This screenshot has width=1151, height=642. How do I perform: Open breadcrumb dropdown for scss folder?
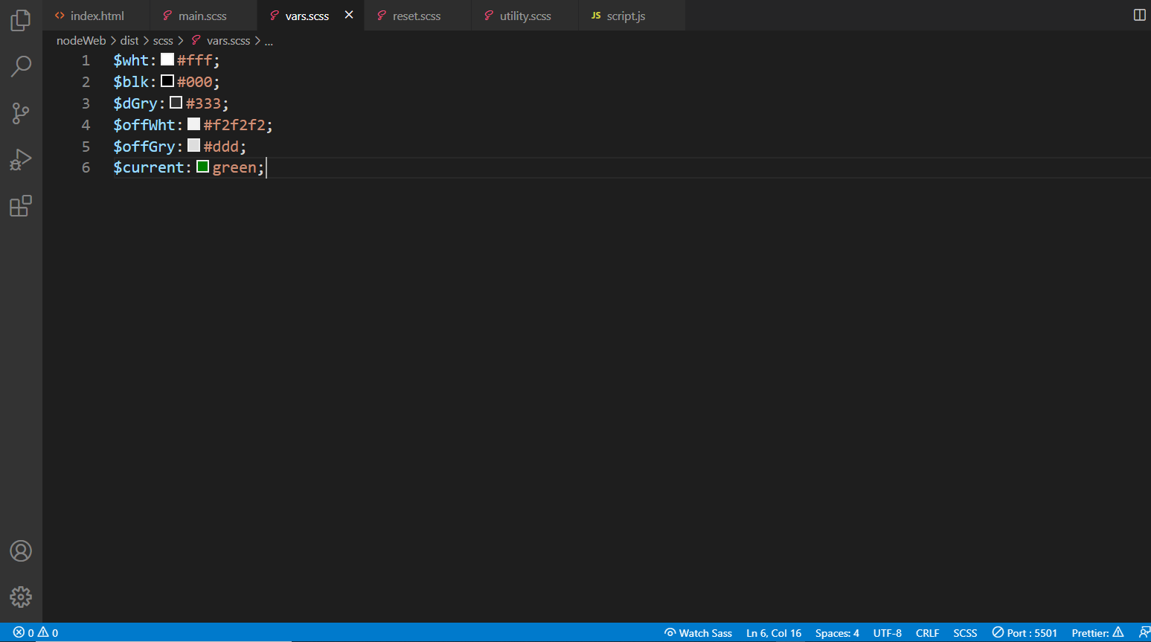coord(163,40)
